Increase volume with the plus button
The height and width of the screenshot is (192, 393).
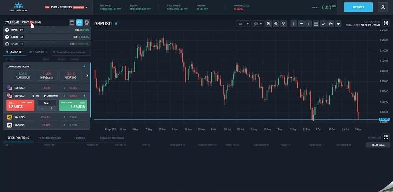coord(51,108)
